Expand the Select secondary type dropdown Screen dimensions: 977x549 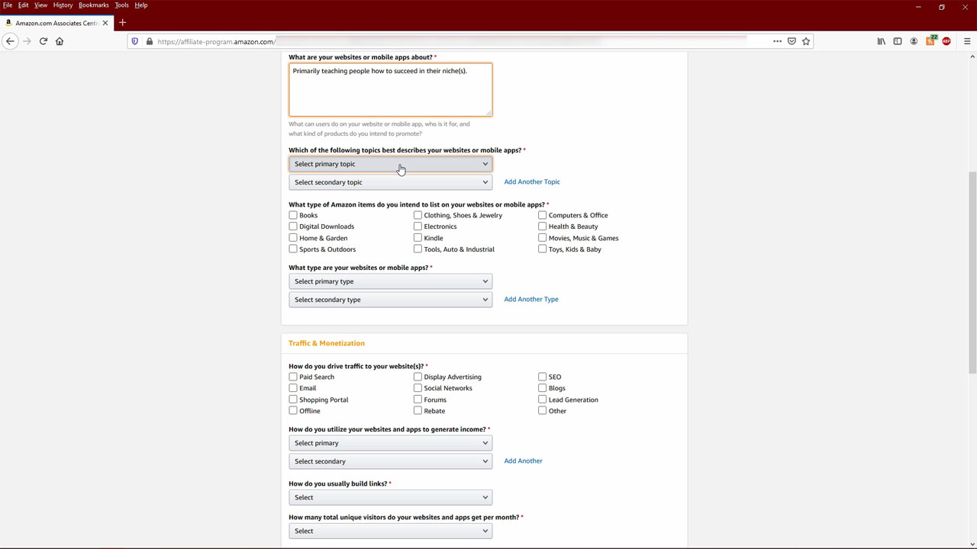click(390, 300)
